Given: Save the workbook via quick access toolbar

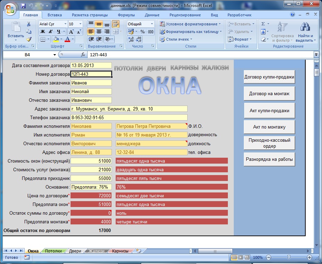Looking at the screenshot, I should click(x=23, y=6).
